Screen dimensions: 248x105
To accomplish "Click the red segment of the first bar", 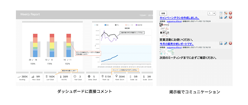I will pyautogui.click(x=36, y=35).
